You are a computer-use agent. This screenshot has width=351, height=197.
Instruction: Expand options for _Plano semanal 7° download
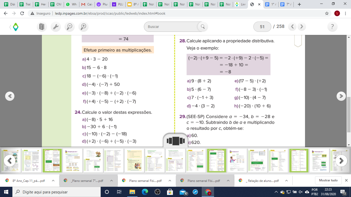112,181
